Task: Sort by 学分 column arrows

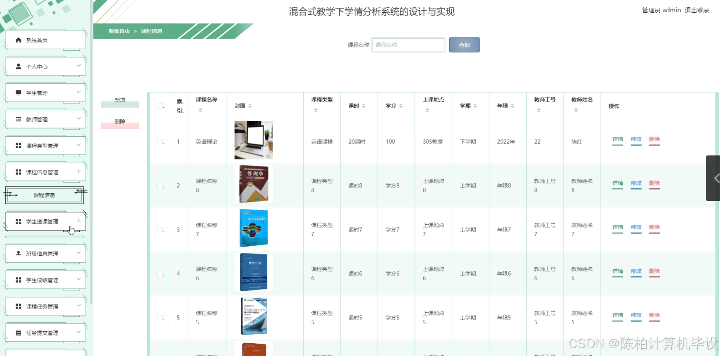Action: 401,106
